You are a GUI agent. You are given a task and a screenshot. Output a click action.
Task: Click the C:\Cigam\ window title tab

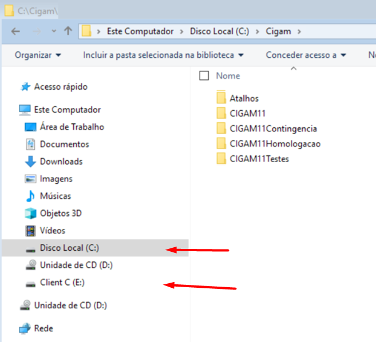coord(37,11)
